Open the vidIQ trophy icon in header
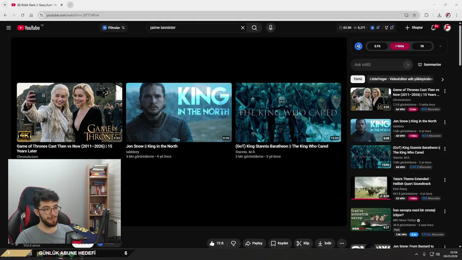Viewport: 462px width, 260px height. pyautogui.click(x=386, y=28)
